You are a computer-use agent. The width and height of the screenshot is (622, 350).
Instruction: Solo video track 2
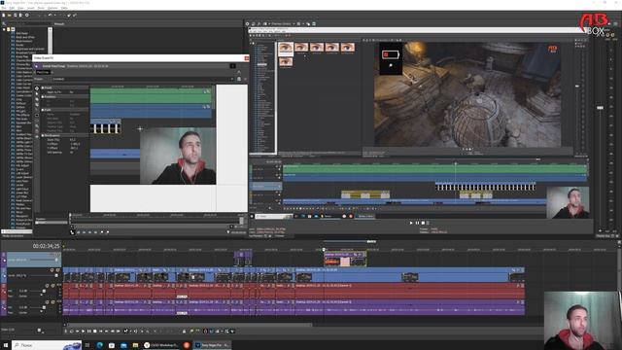pos(57,270)
